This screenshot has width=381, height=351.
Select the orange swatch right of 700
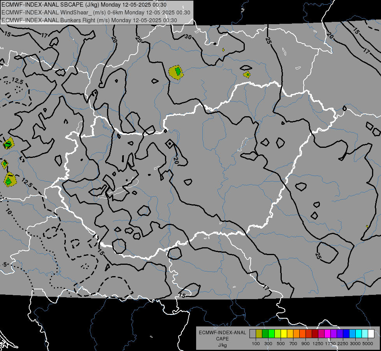[297, 334]
